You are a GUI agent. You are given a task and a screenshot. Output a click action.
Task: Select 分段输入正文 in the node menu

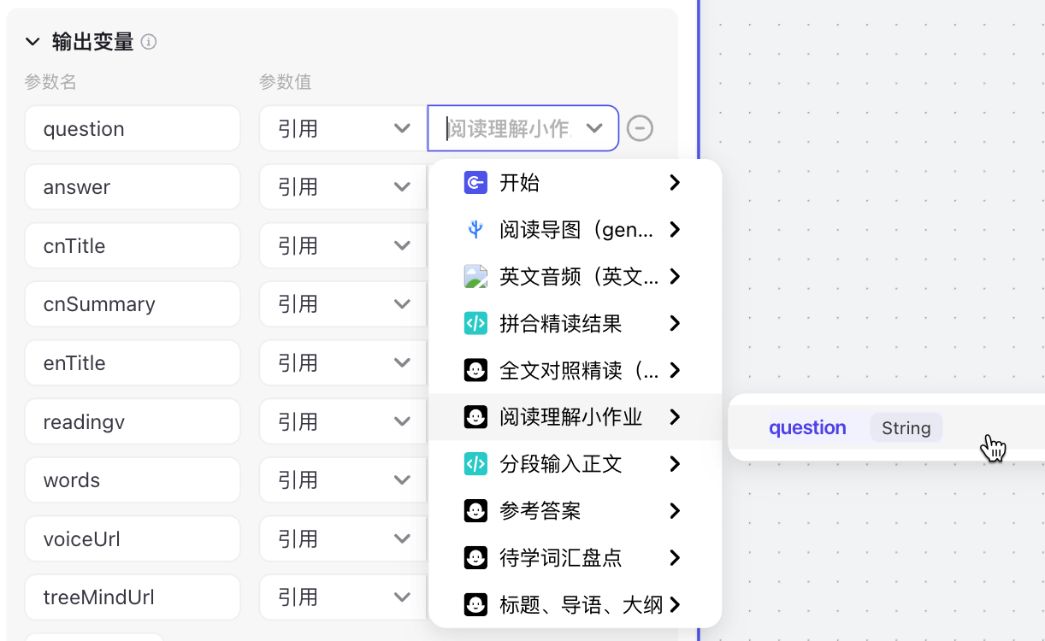[575, 464]
